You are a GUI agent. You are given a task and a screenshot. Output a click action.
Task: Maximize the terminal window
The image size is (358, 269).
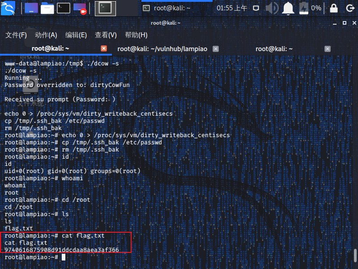pyautogui.click(x=345, y=23)
